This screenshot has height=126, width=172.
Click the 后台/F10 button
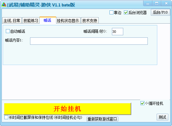pos(160,12)
